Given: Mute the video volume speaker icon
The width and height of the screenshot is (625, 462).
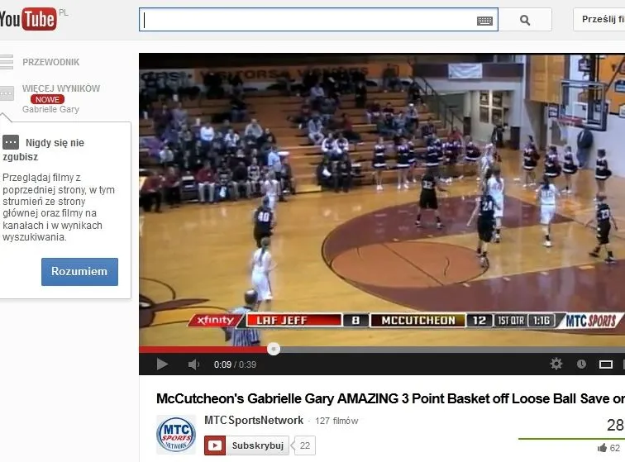Looking at the screenshot, I should click(x=193, y=364).
